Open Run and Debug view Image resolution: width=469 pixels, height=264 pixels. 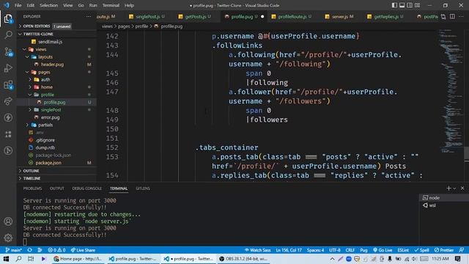[x=8, y=68]
